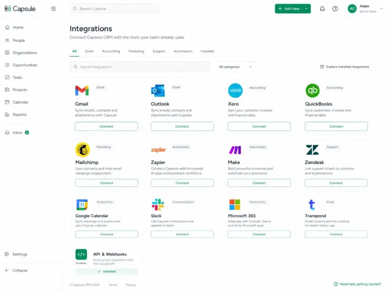Click the QuickBooks logo icon
Image resolution: width=391 pixels, height=293 pixels.
(312, 90)
